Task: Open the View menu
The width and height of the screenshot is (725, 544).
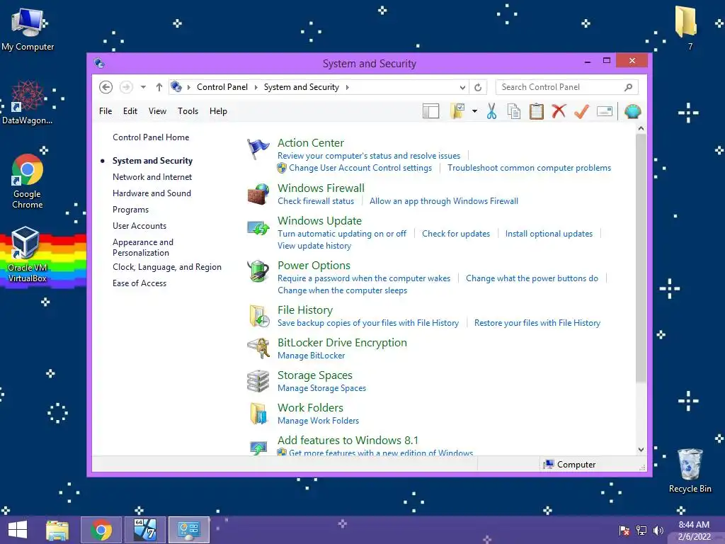Action: (x=157, y=111)
